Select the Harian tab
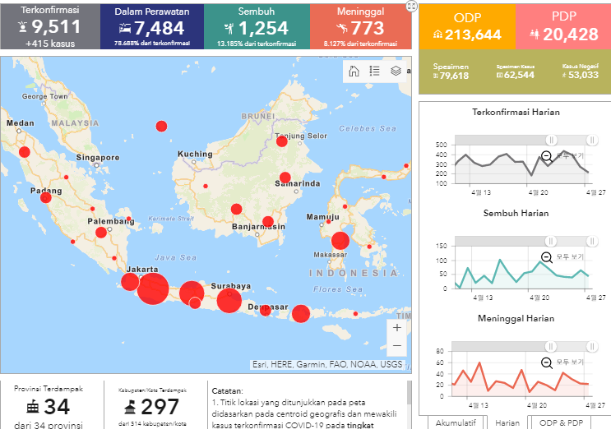The height and width of the screenshot is (434, 611). (509, 422)
